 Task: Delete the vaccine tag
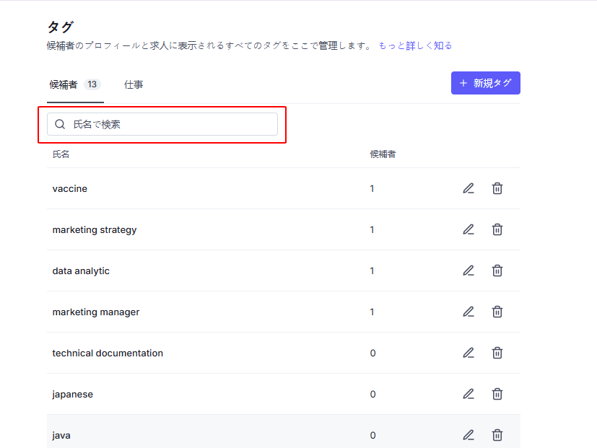497,188
